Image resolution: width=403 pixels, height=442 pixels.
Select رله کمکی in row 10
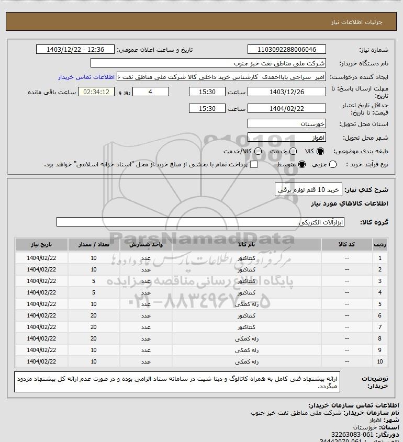click(247, 361)
